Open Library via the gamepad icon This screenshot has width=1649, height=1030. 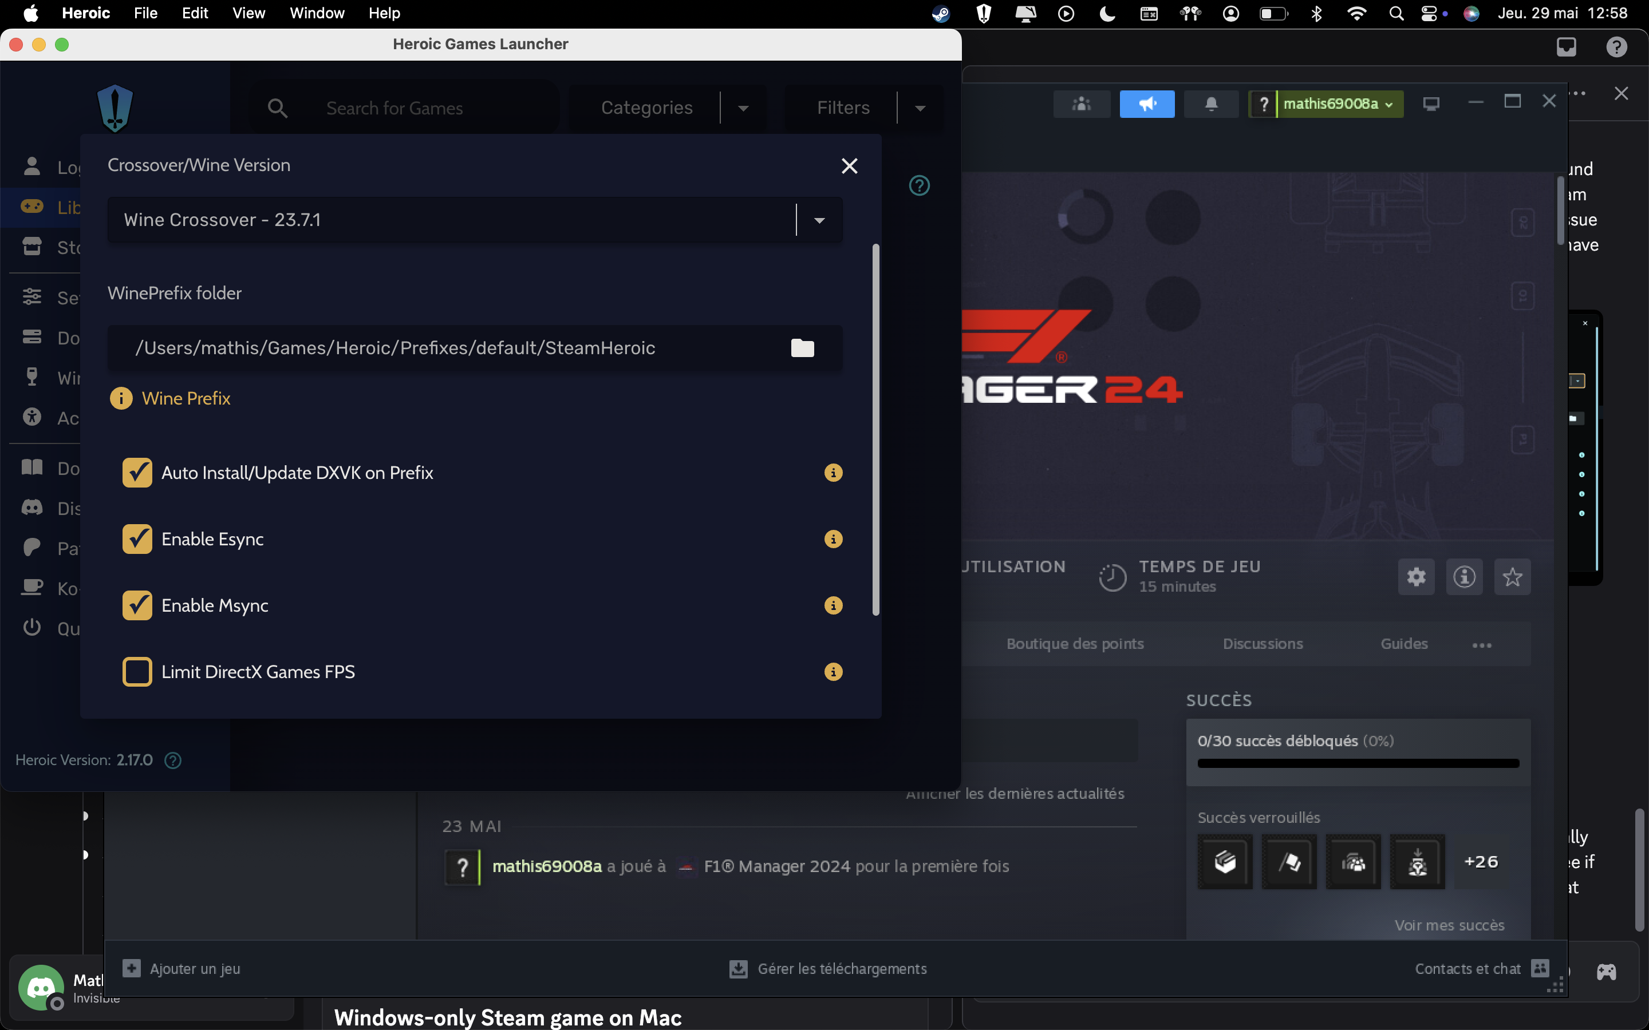click(x=32, y=207)
